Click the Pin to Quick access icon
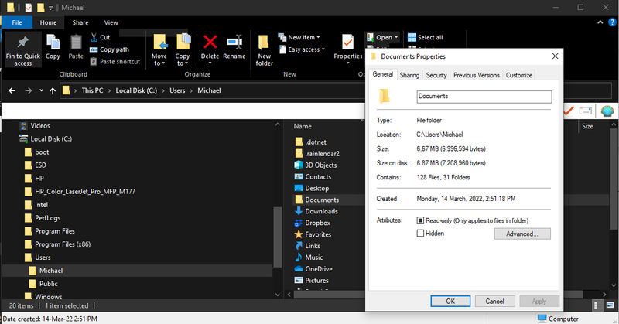The image size is (619, 324). coord(22,42)
